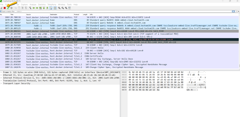Zoom in on packet list text
Viewport: 240px width, 117px height.
[59, 8]
